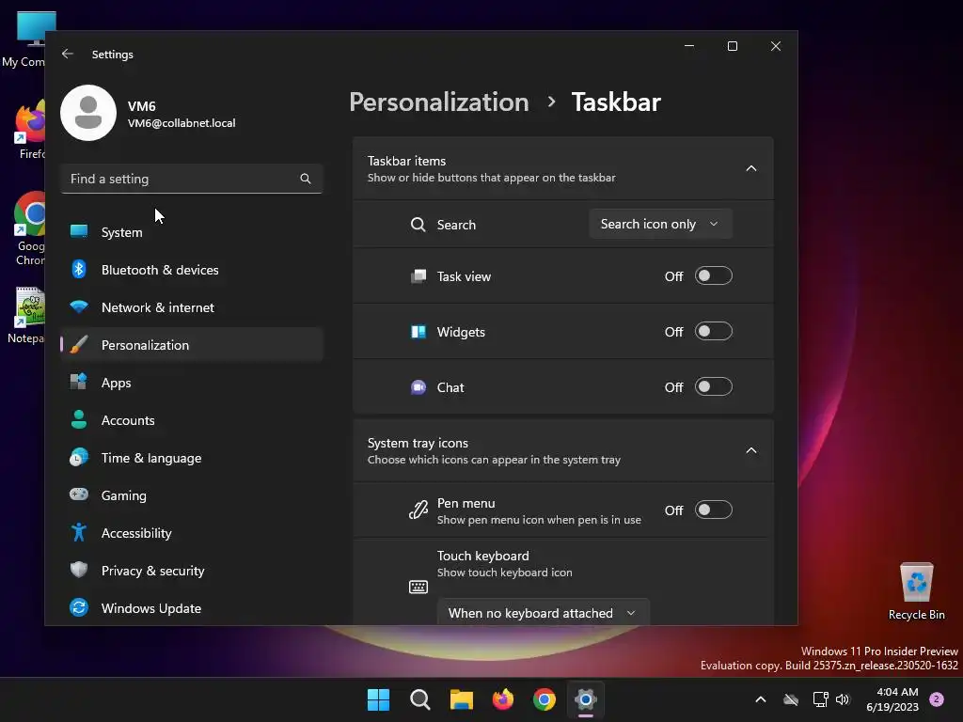
Task: Select the My Computer desktop icon
Action: pyautogui.click(x=24, y=39)
